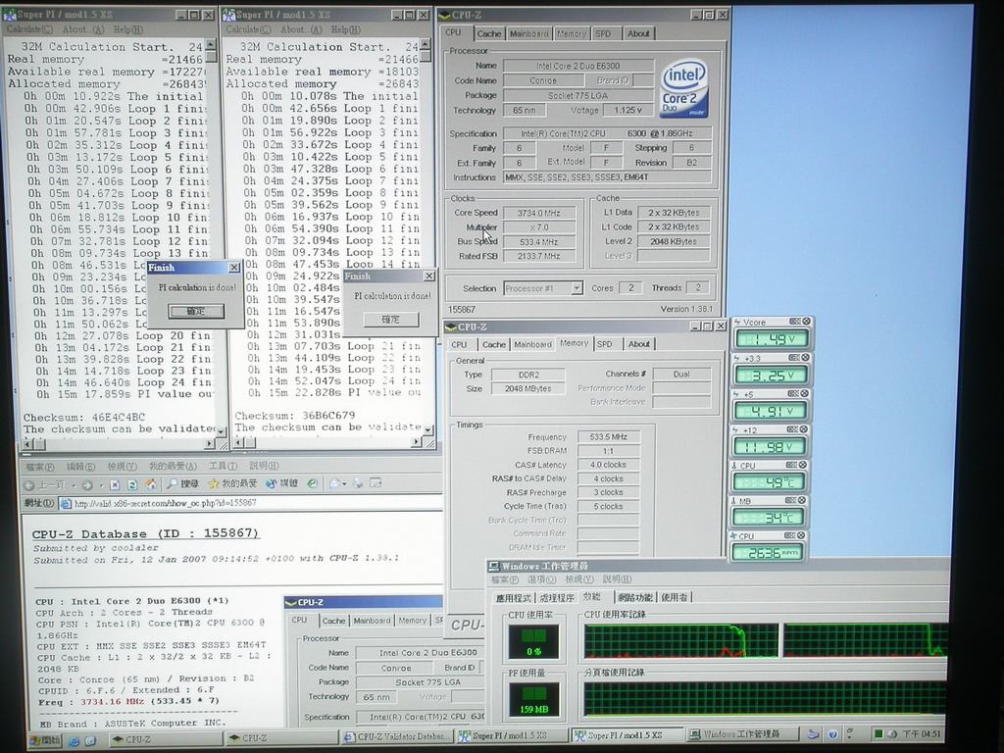The width and height of the screenshot is (1004, 753).
Task: Click the CAS# Latency value 4.0 clocks
Action: 608,465
